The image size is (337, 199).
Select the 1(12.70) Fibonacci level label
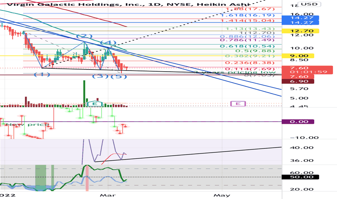tap(257, 33)
